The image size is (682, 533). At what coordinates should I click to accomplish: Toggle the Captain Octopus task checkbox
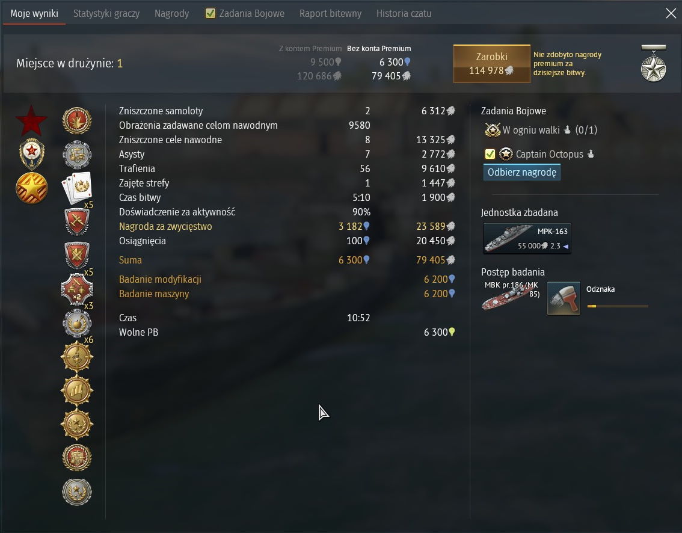pos(490,154)
